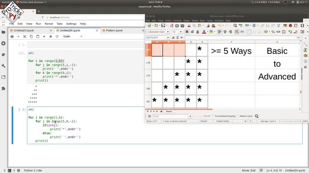Format cells as number 0.0 in Calc

click(278, 32)
